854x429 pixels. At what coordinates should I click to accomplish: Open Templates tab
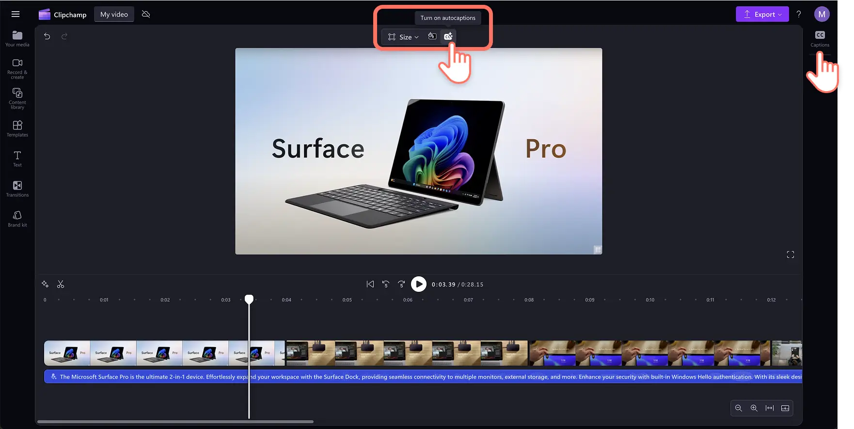point(17,128)
